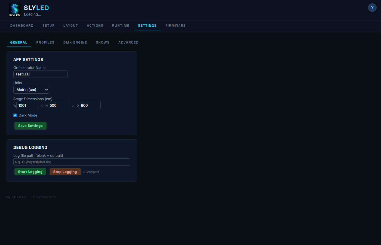Screen dimensions: 381x245
Task: Open the Setup tab
Action: coord(48,26)
